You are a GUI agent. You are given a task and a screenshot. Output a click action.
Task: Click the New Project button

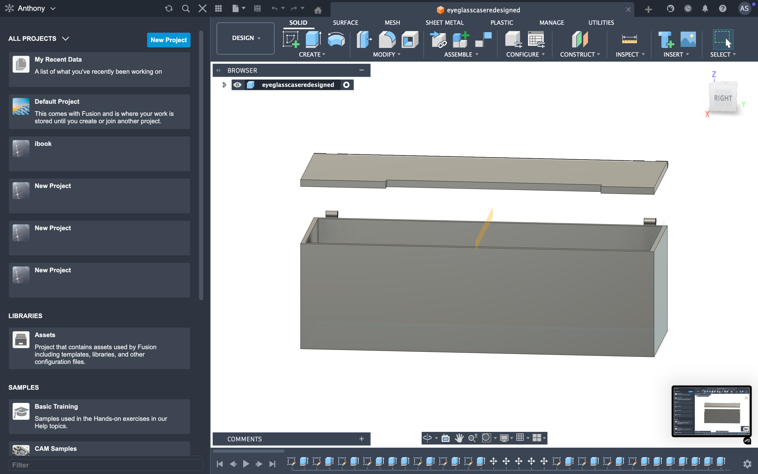point(168,40)
